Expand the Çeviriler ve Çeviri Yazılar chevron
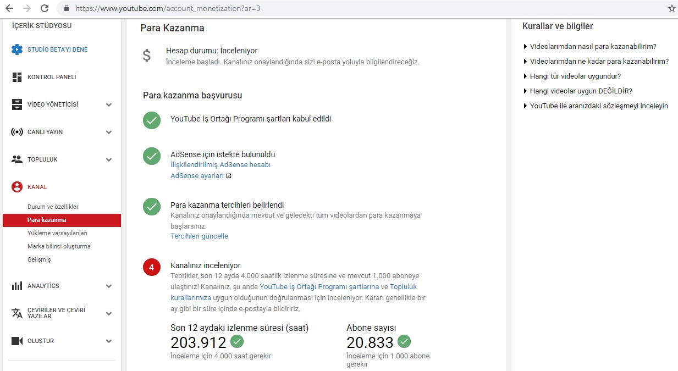 pos(109,313)
